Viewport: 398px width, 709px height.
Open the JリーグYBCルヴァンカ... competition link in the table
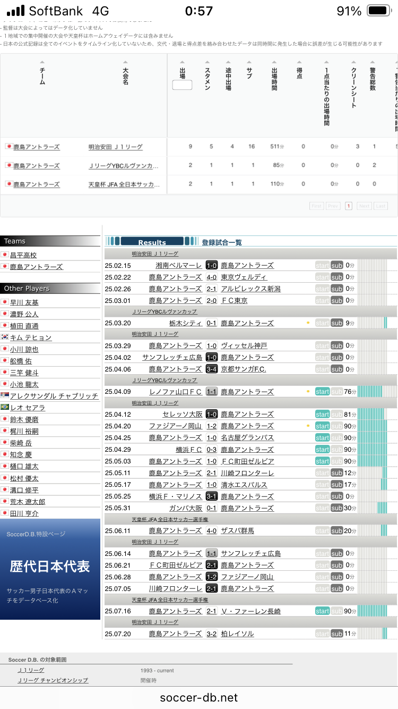[x=123, y=166]
